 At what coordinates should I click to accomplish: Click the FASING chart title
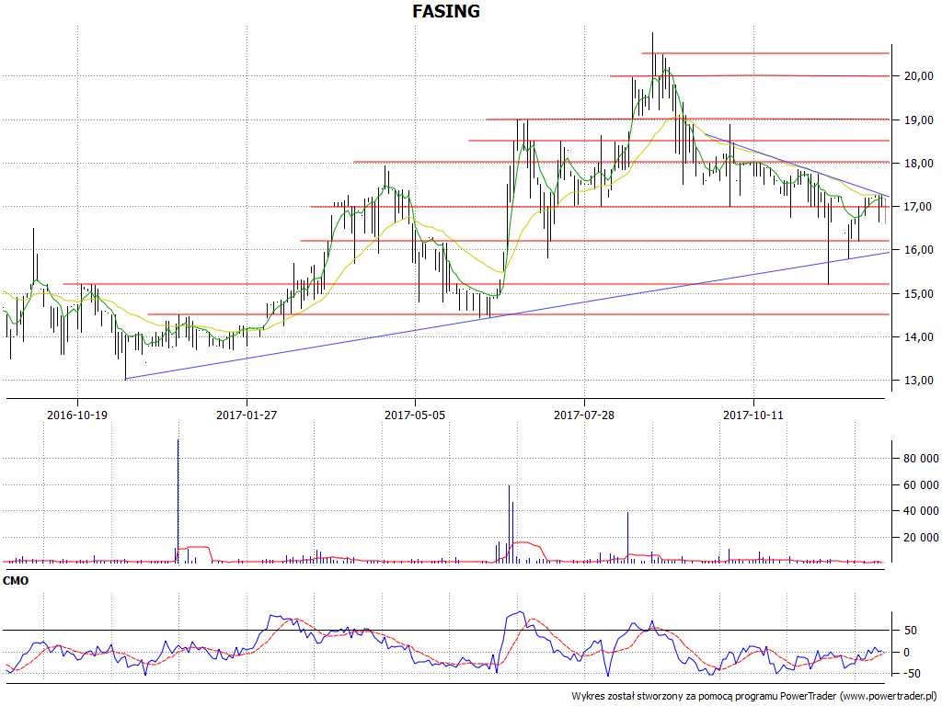(446, 11)
